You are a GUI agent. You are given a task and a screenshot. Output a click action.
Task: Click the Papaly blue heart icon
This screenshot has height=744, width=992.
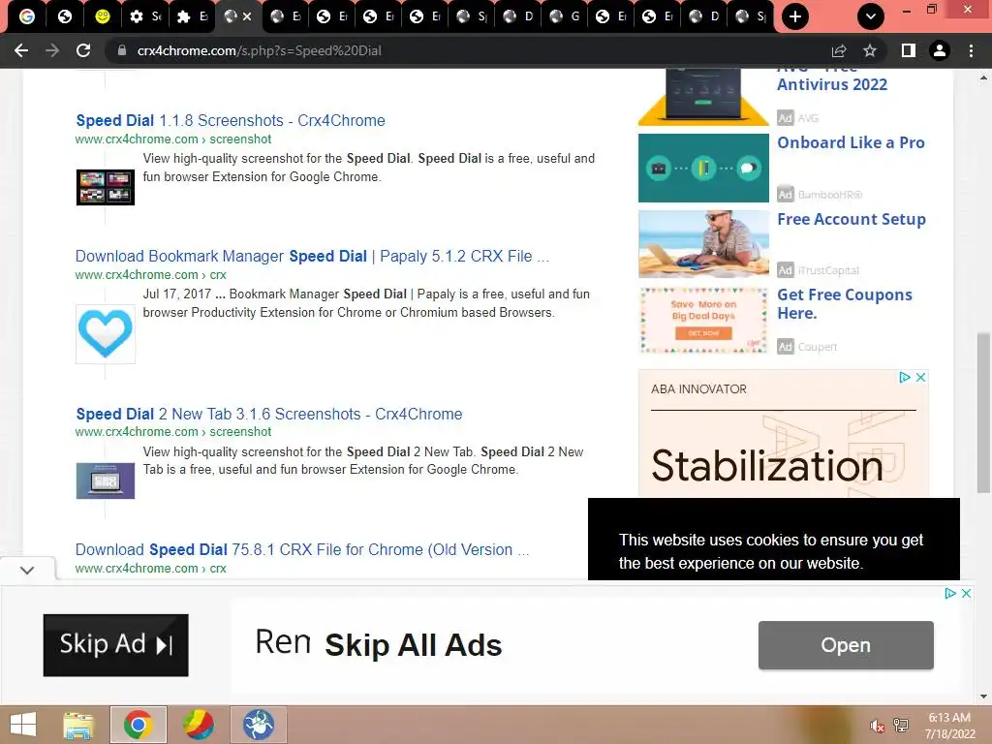105,334
